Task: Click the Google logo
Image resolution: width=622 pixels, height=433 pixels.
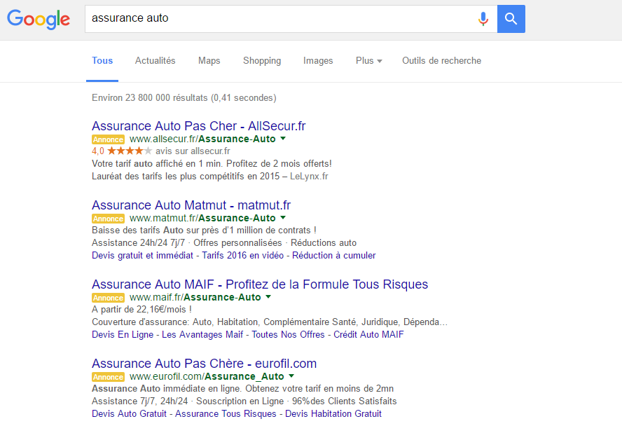Action: [x=39, y=20]
